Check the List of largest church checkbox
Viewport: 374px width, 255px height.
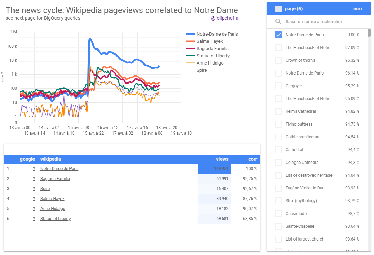[x=278, y=239]
